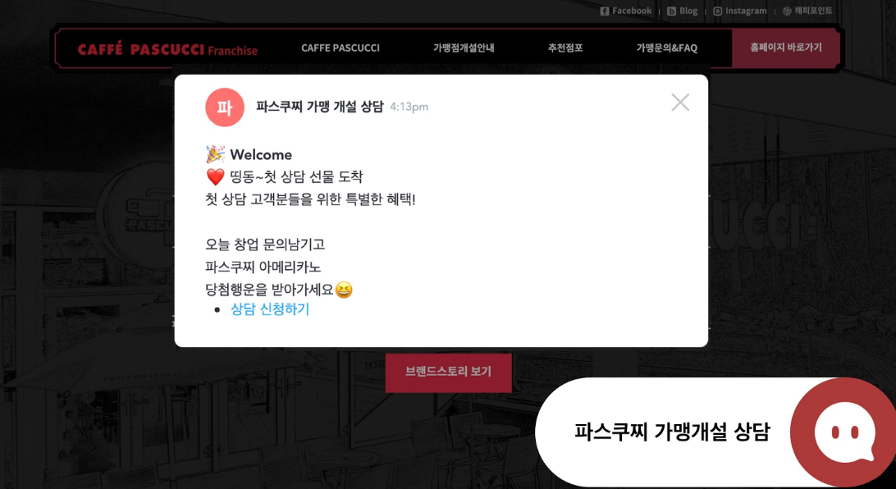Click the Facebook icon in top bar
896x489 pixels.
pos(604,11)
